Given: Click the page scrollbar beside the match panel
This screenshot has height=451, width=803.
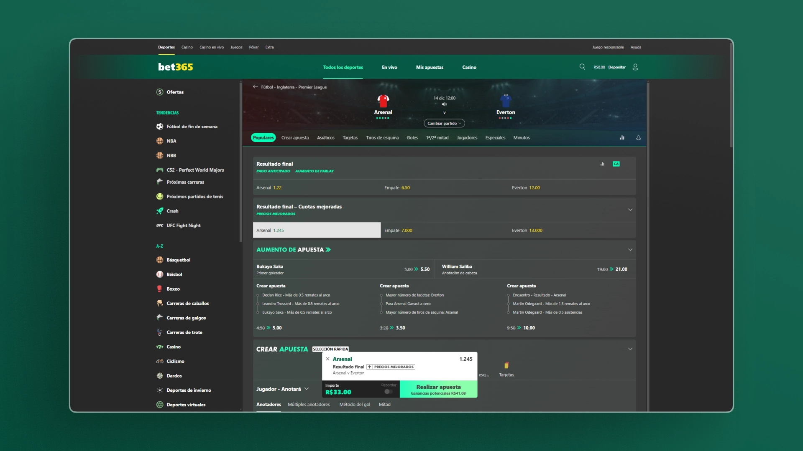Looking at the screenshot, I should 648,246.
